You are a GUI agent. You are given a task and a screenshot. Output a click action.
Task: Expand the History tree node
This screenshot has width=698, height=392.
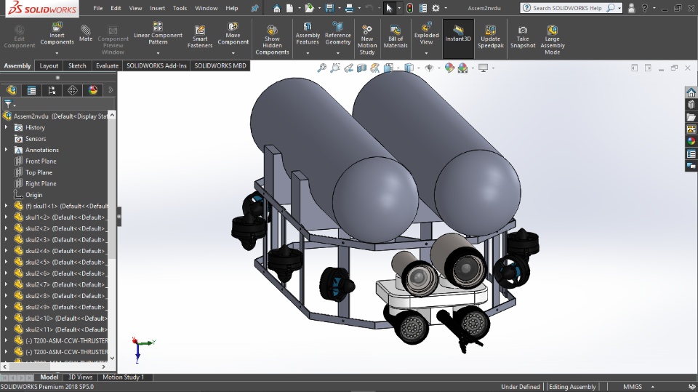coord(7,127)
